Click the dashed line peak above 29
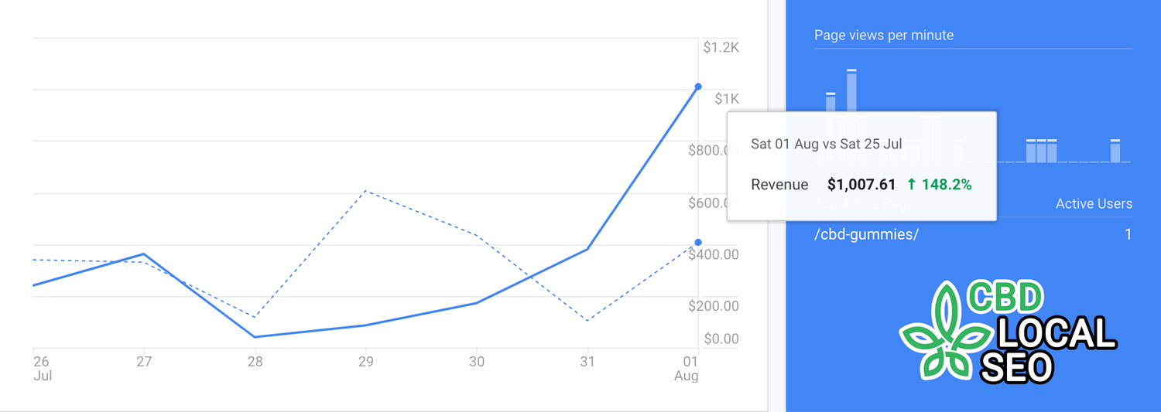 [366, 191]
